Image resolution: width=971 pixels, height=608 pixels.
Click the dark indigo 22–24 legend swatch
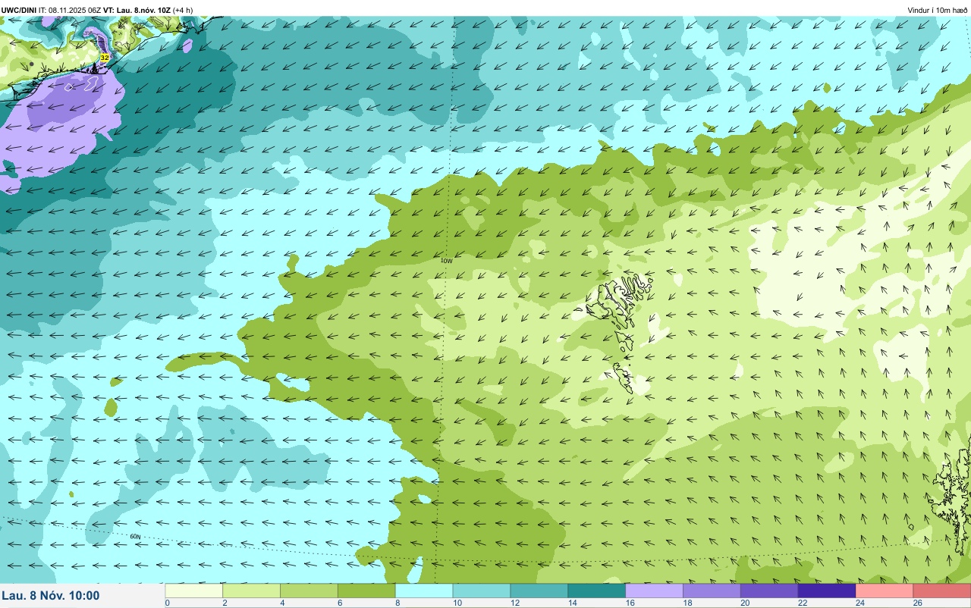[x=828, y=591]
